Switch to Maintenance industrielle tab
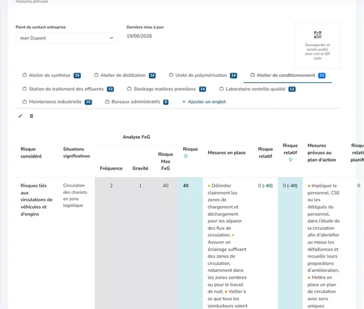Image resolution: width=364 pixels, height=309 pixels. pyautogui.click(x=57, y=102)
